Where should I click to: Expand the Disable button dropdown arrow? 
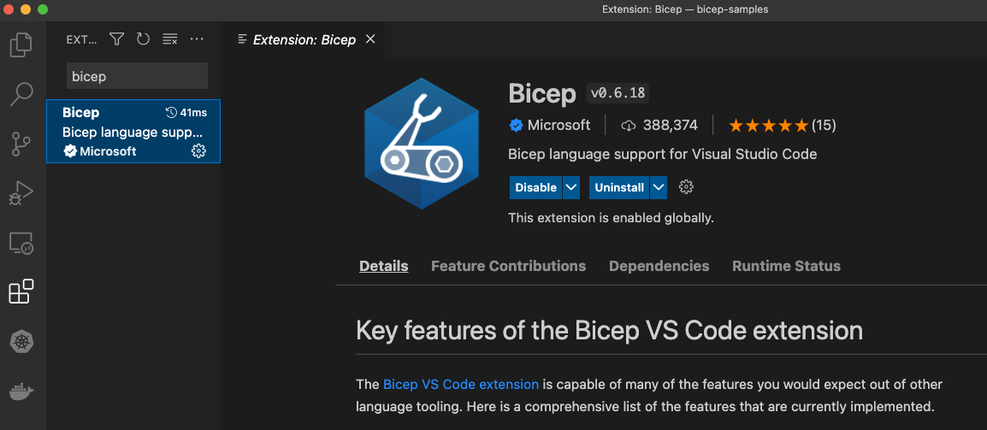coord(571,187)
